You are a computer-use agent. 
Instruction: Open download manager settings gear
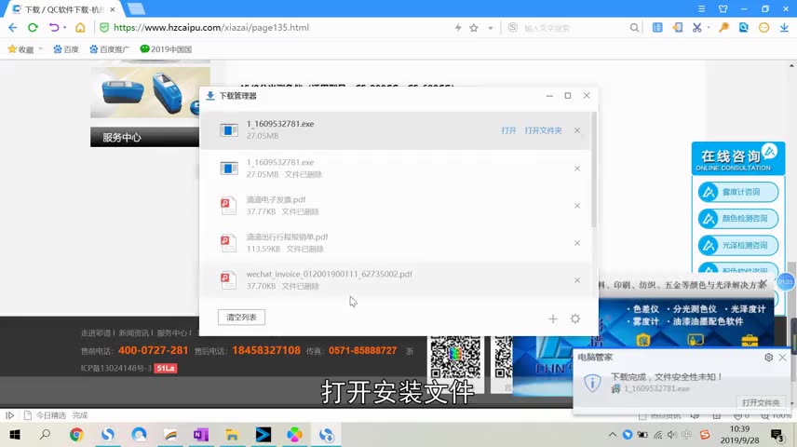tap(574, 318)
